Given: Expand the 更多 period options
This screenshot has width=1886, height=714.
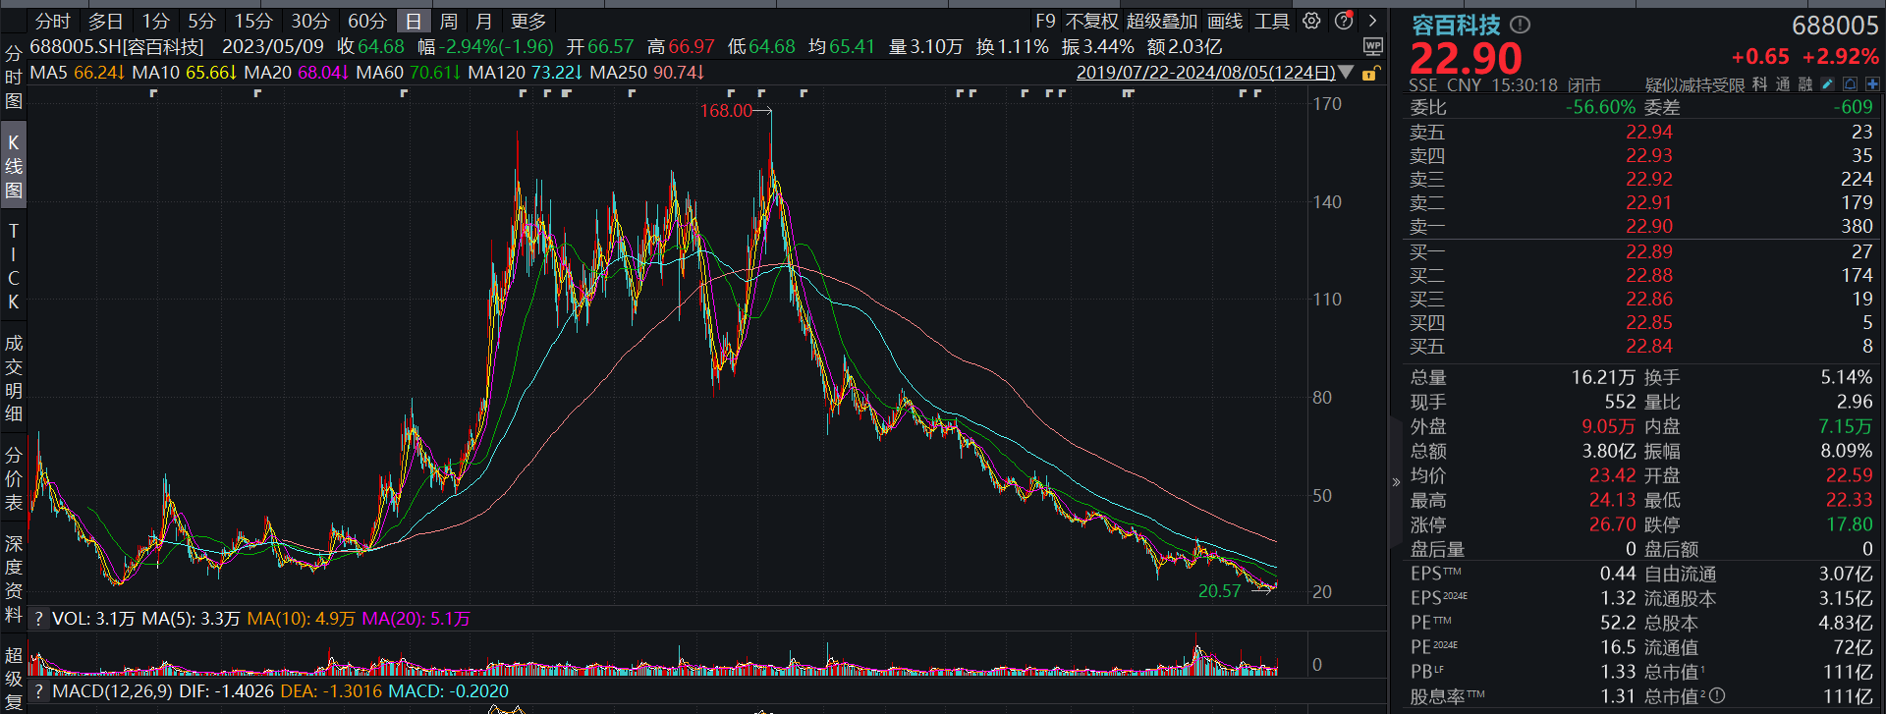Looking at the screenshot, I should tap(527, 21).
